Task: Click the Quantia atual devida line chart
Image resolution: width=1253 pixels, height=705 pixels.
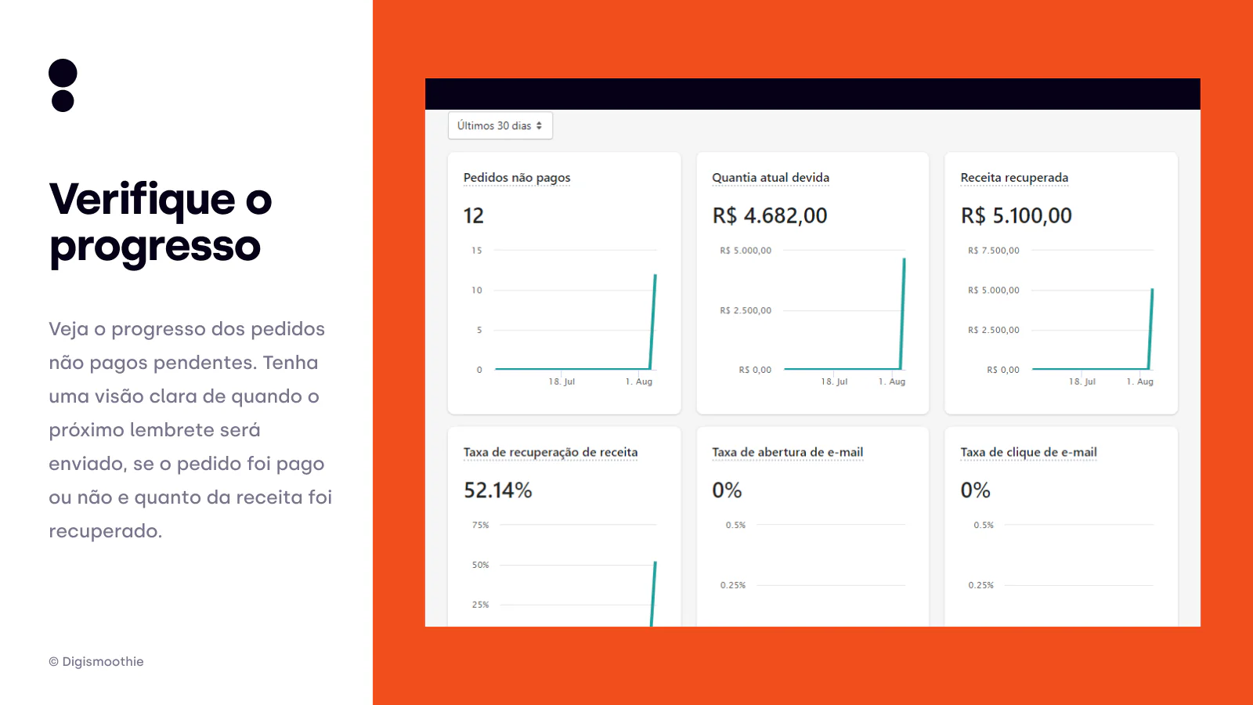Action: tap(813, 318)
